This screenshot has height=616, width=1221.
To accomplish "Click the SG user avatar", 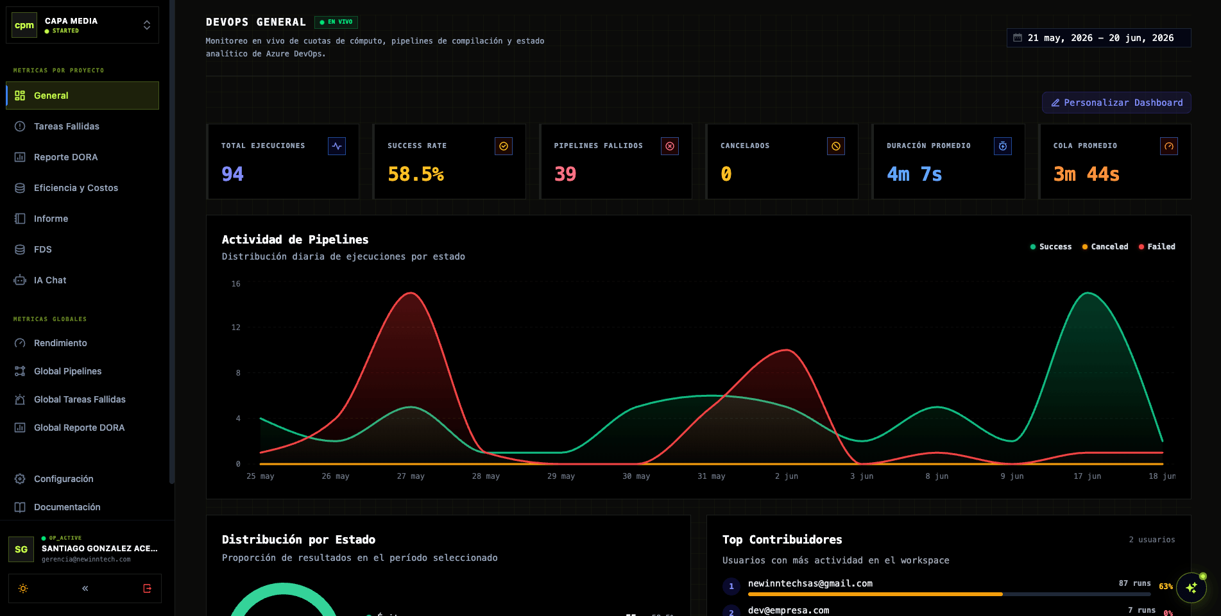I will [x=21, y=549].
